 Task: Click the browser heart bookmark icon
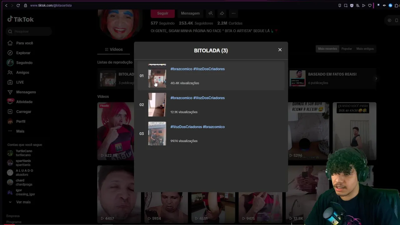pos(370,5)
